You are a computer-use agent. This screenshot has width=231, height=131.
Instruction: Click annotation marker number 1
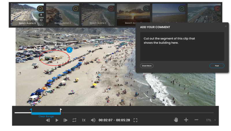point(69,50)
